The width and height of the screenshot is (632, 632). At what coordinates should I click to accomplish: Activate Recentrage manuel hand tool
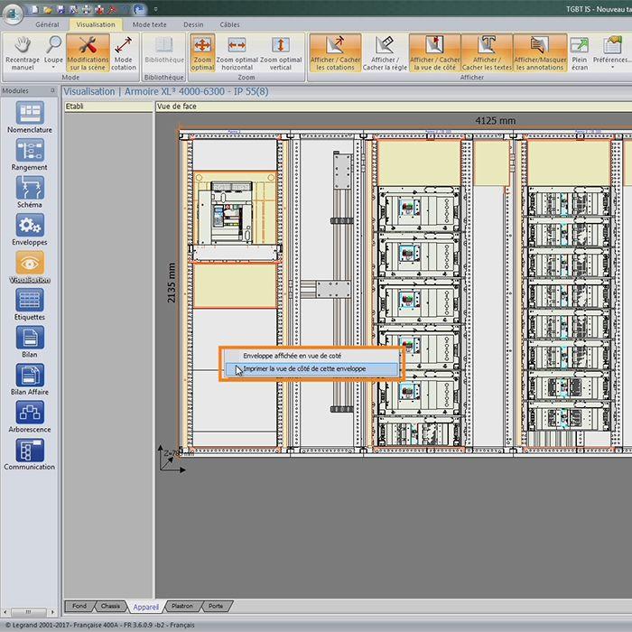[x=23, y=52]
